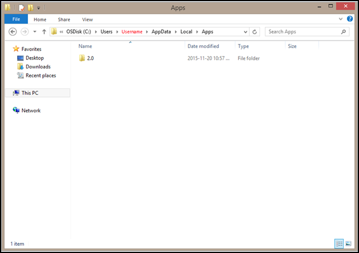Click the folder icon in address bar
Screen dimensions: 359x253
tap(54, 31)
